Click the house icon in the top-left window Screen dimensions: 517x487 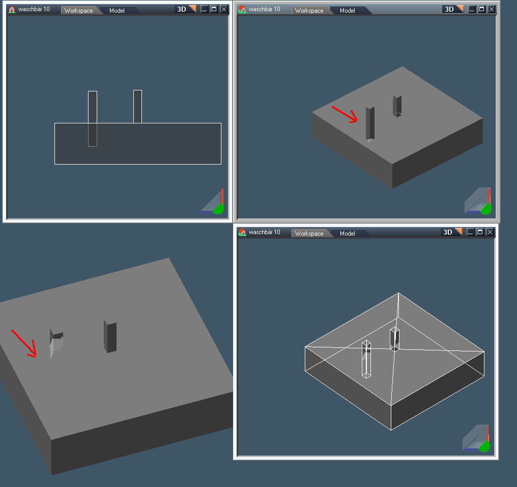tap(12, 10)
